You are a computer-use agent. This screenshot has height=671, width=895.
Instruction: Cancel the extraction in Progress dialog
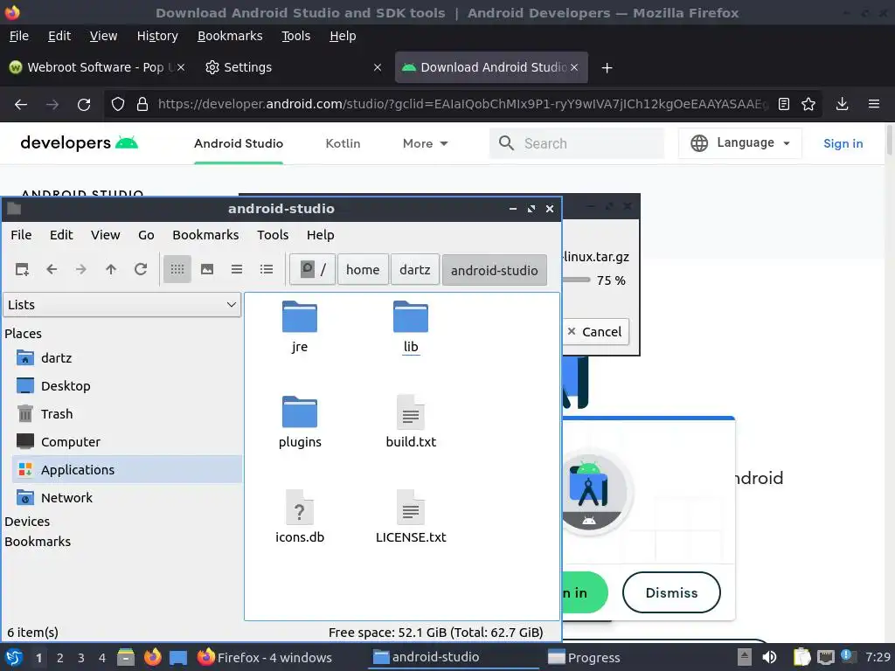595,331
